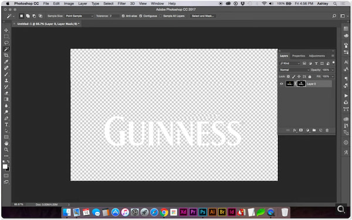This screenshot has width=352, height=220.
Task: Select the Rectangular Marquee tool
Action: (6, 36)
